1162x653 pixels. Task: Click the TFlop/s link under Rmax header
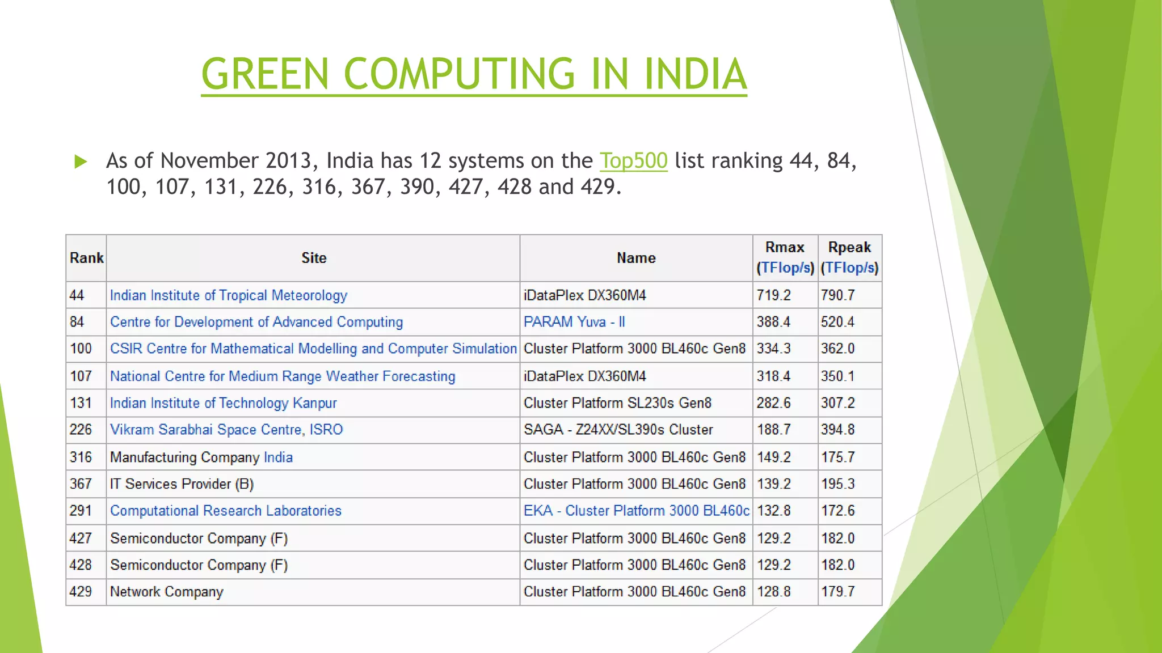(785, 268)
